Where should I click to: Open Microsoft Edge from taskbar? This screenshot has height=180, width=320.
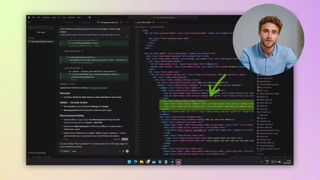click(x=135, y=162)
